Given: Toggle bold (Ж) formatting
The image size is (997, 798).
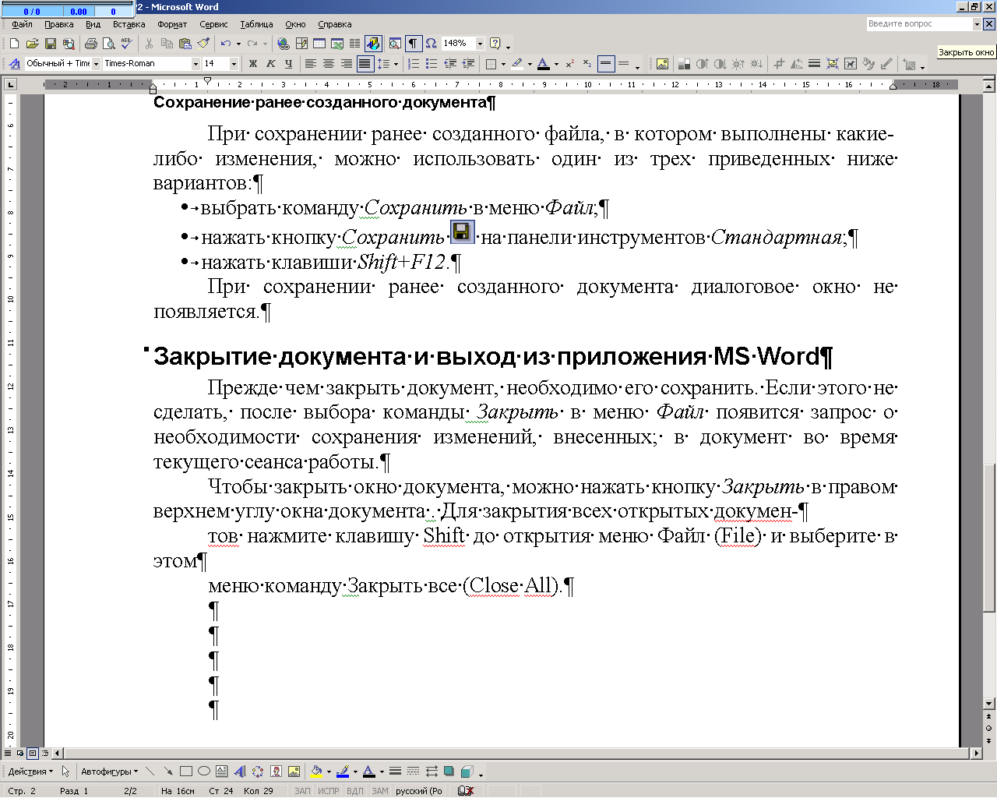Looking at the screenshot, I should click(252, 64).
